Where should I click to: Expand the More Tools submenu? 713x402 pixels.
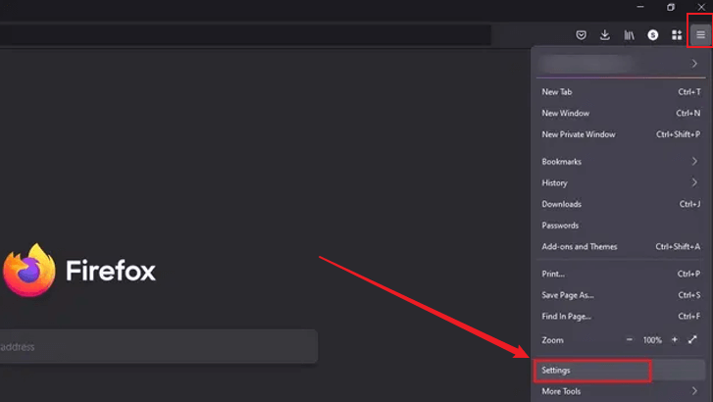(694, 391)
